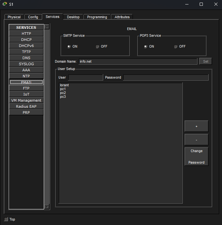Viewport: 222px width, 225px height.
Task: Open the Radius EAP service
Action: [26, 106]
